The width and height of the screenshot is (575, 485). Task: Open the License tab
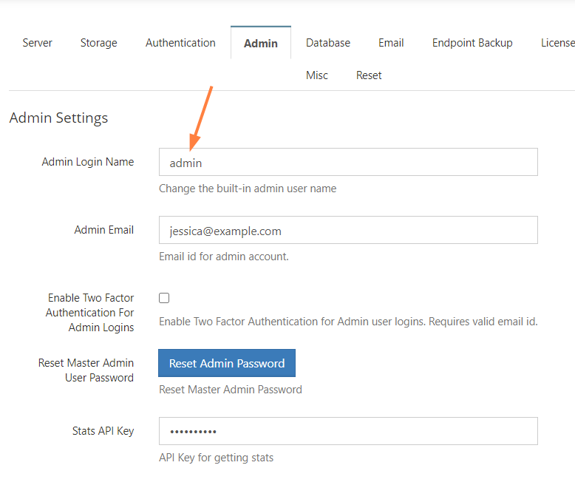(558, 43)
